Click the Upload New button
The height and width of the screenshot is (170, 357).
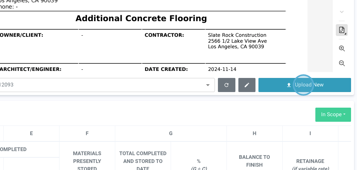point(305,85)
